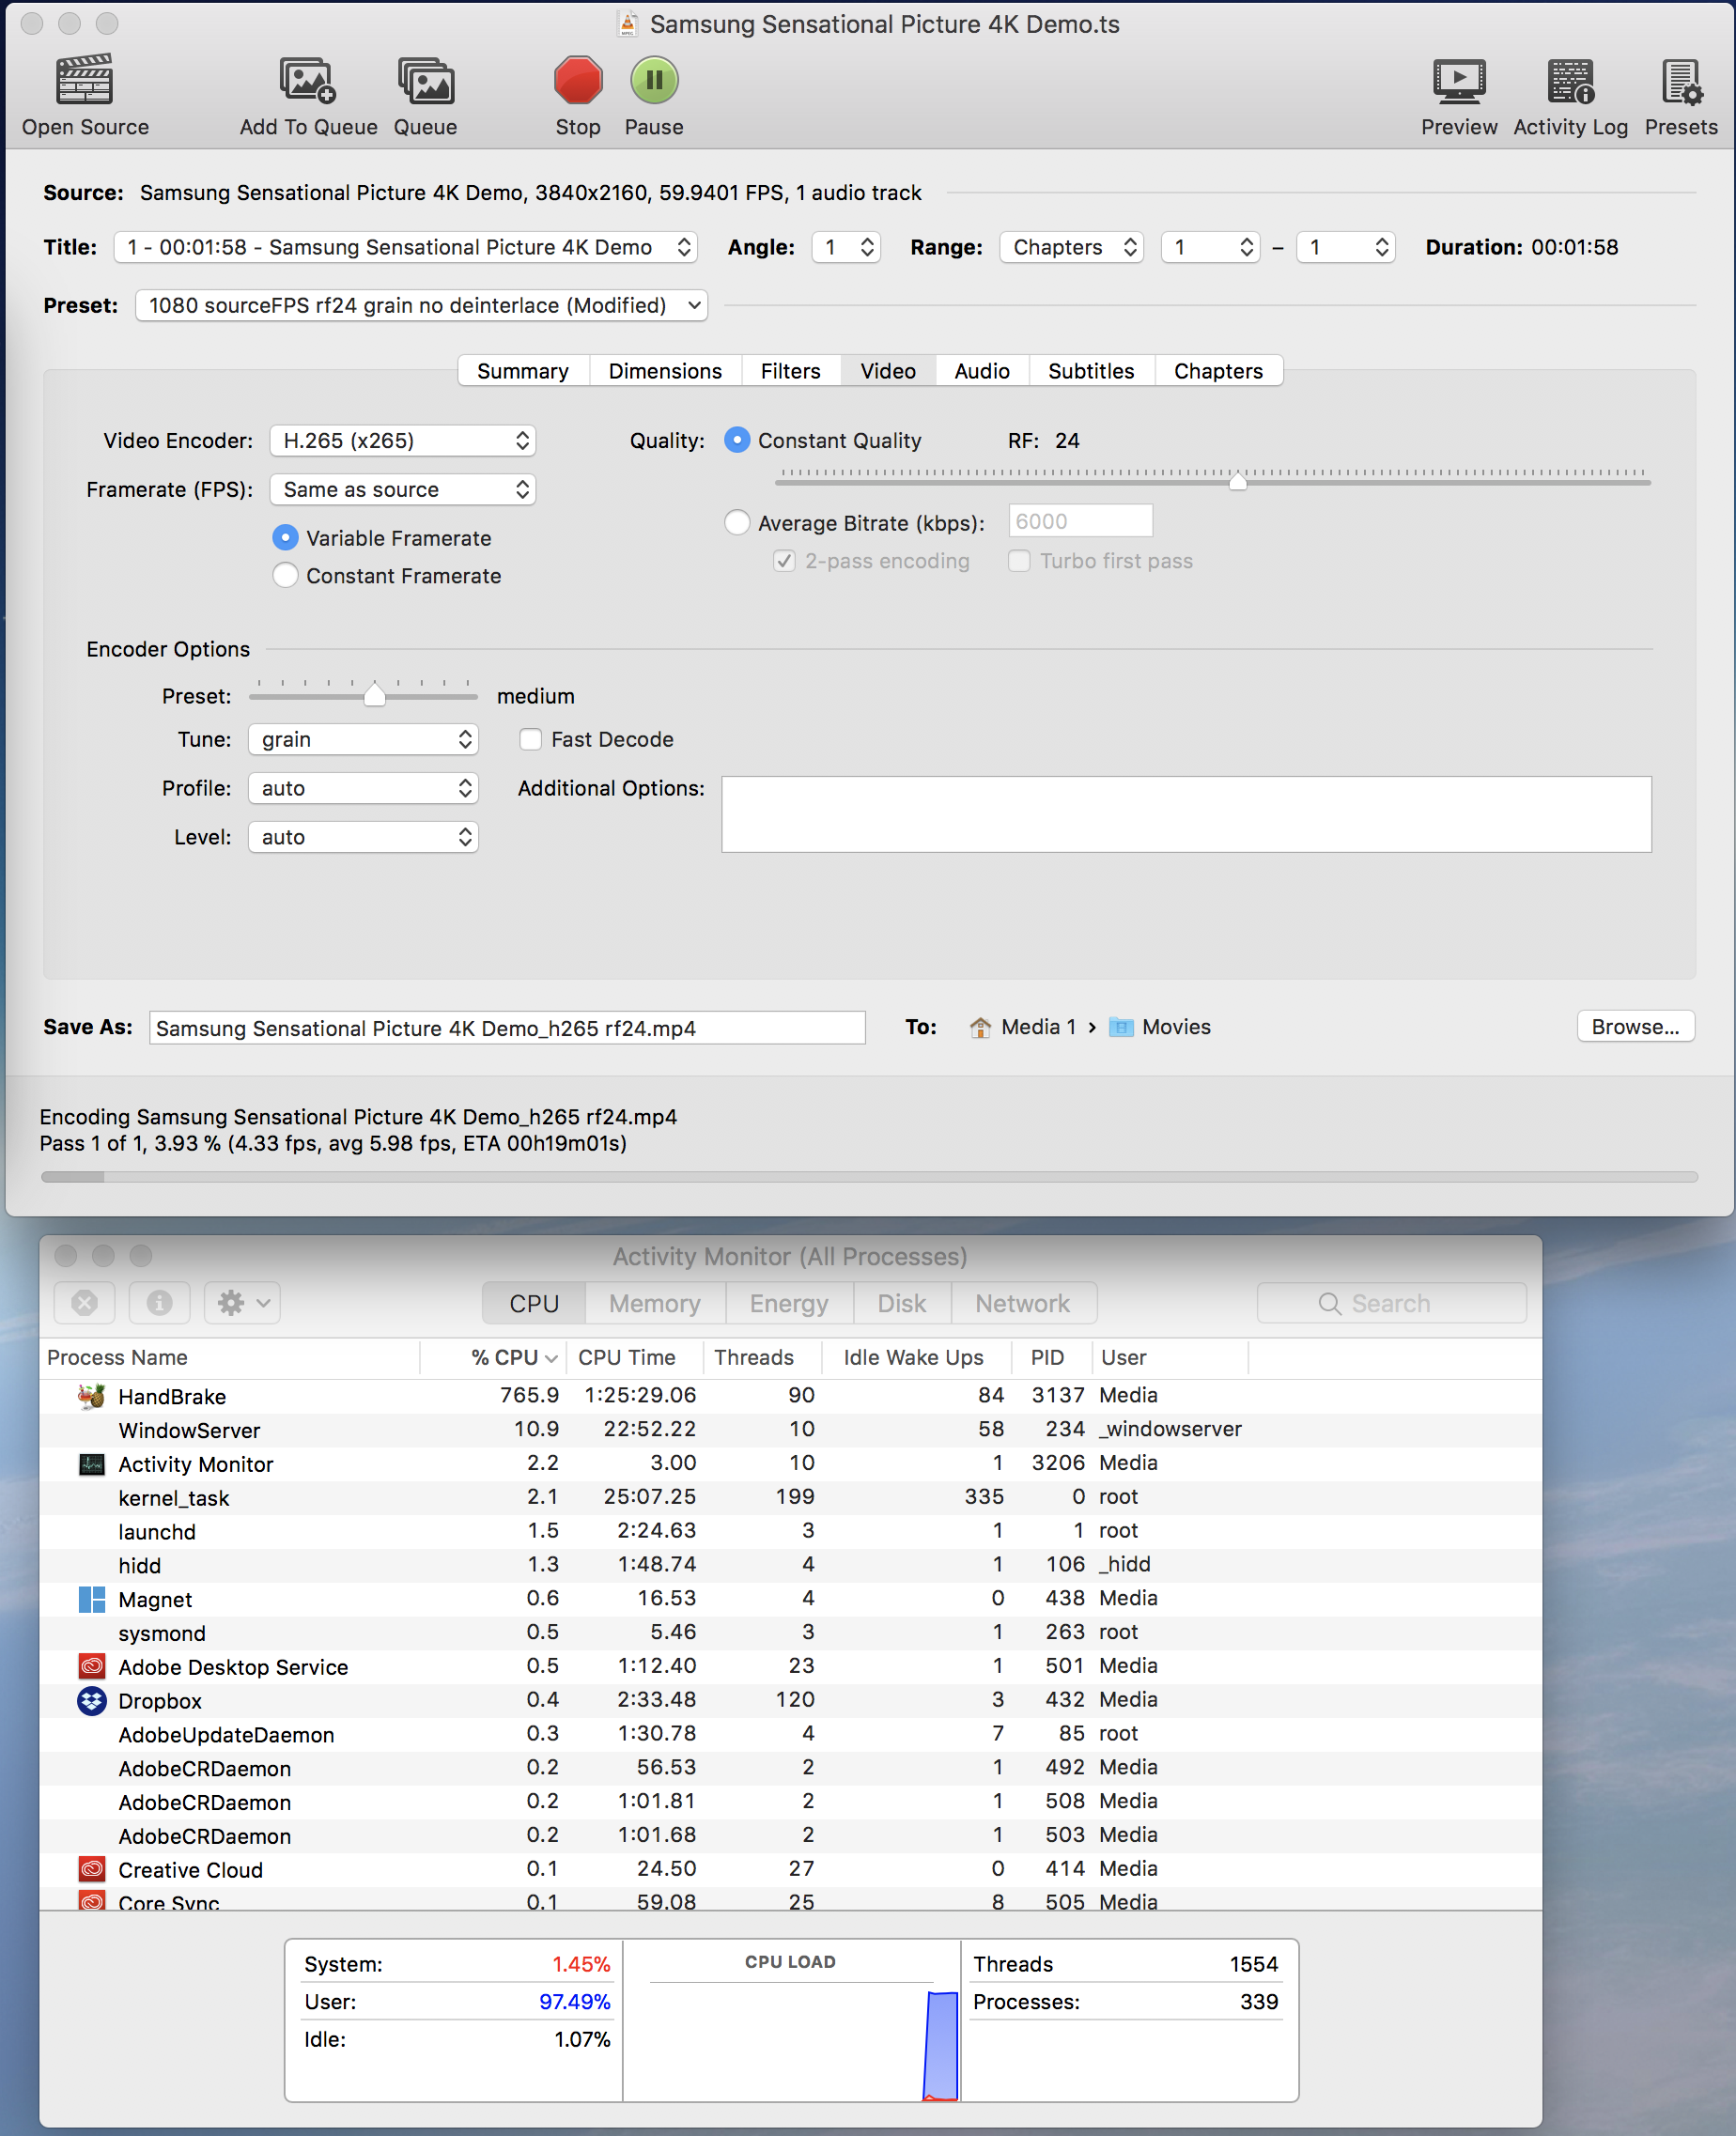Viewport: 1736px width, 2136px height.
Task: Stop the encoding with the red Stop button
Action: (x=577, y=80)
